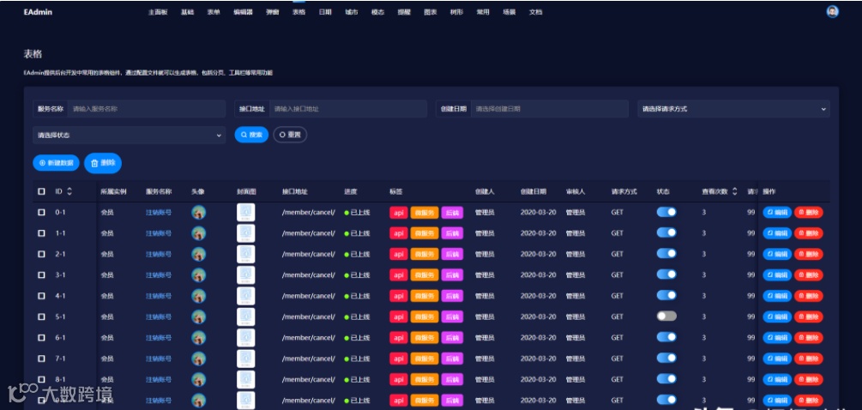Click the GET cell in row 4-1
The image size is (862, 410).
[x=618, y=296]
